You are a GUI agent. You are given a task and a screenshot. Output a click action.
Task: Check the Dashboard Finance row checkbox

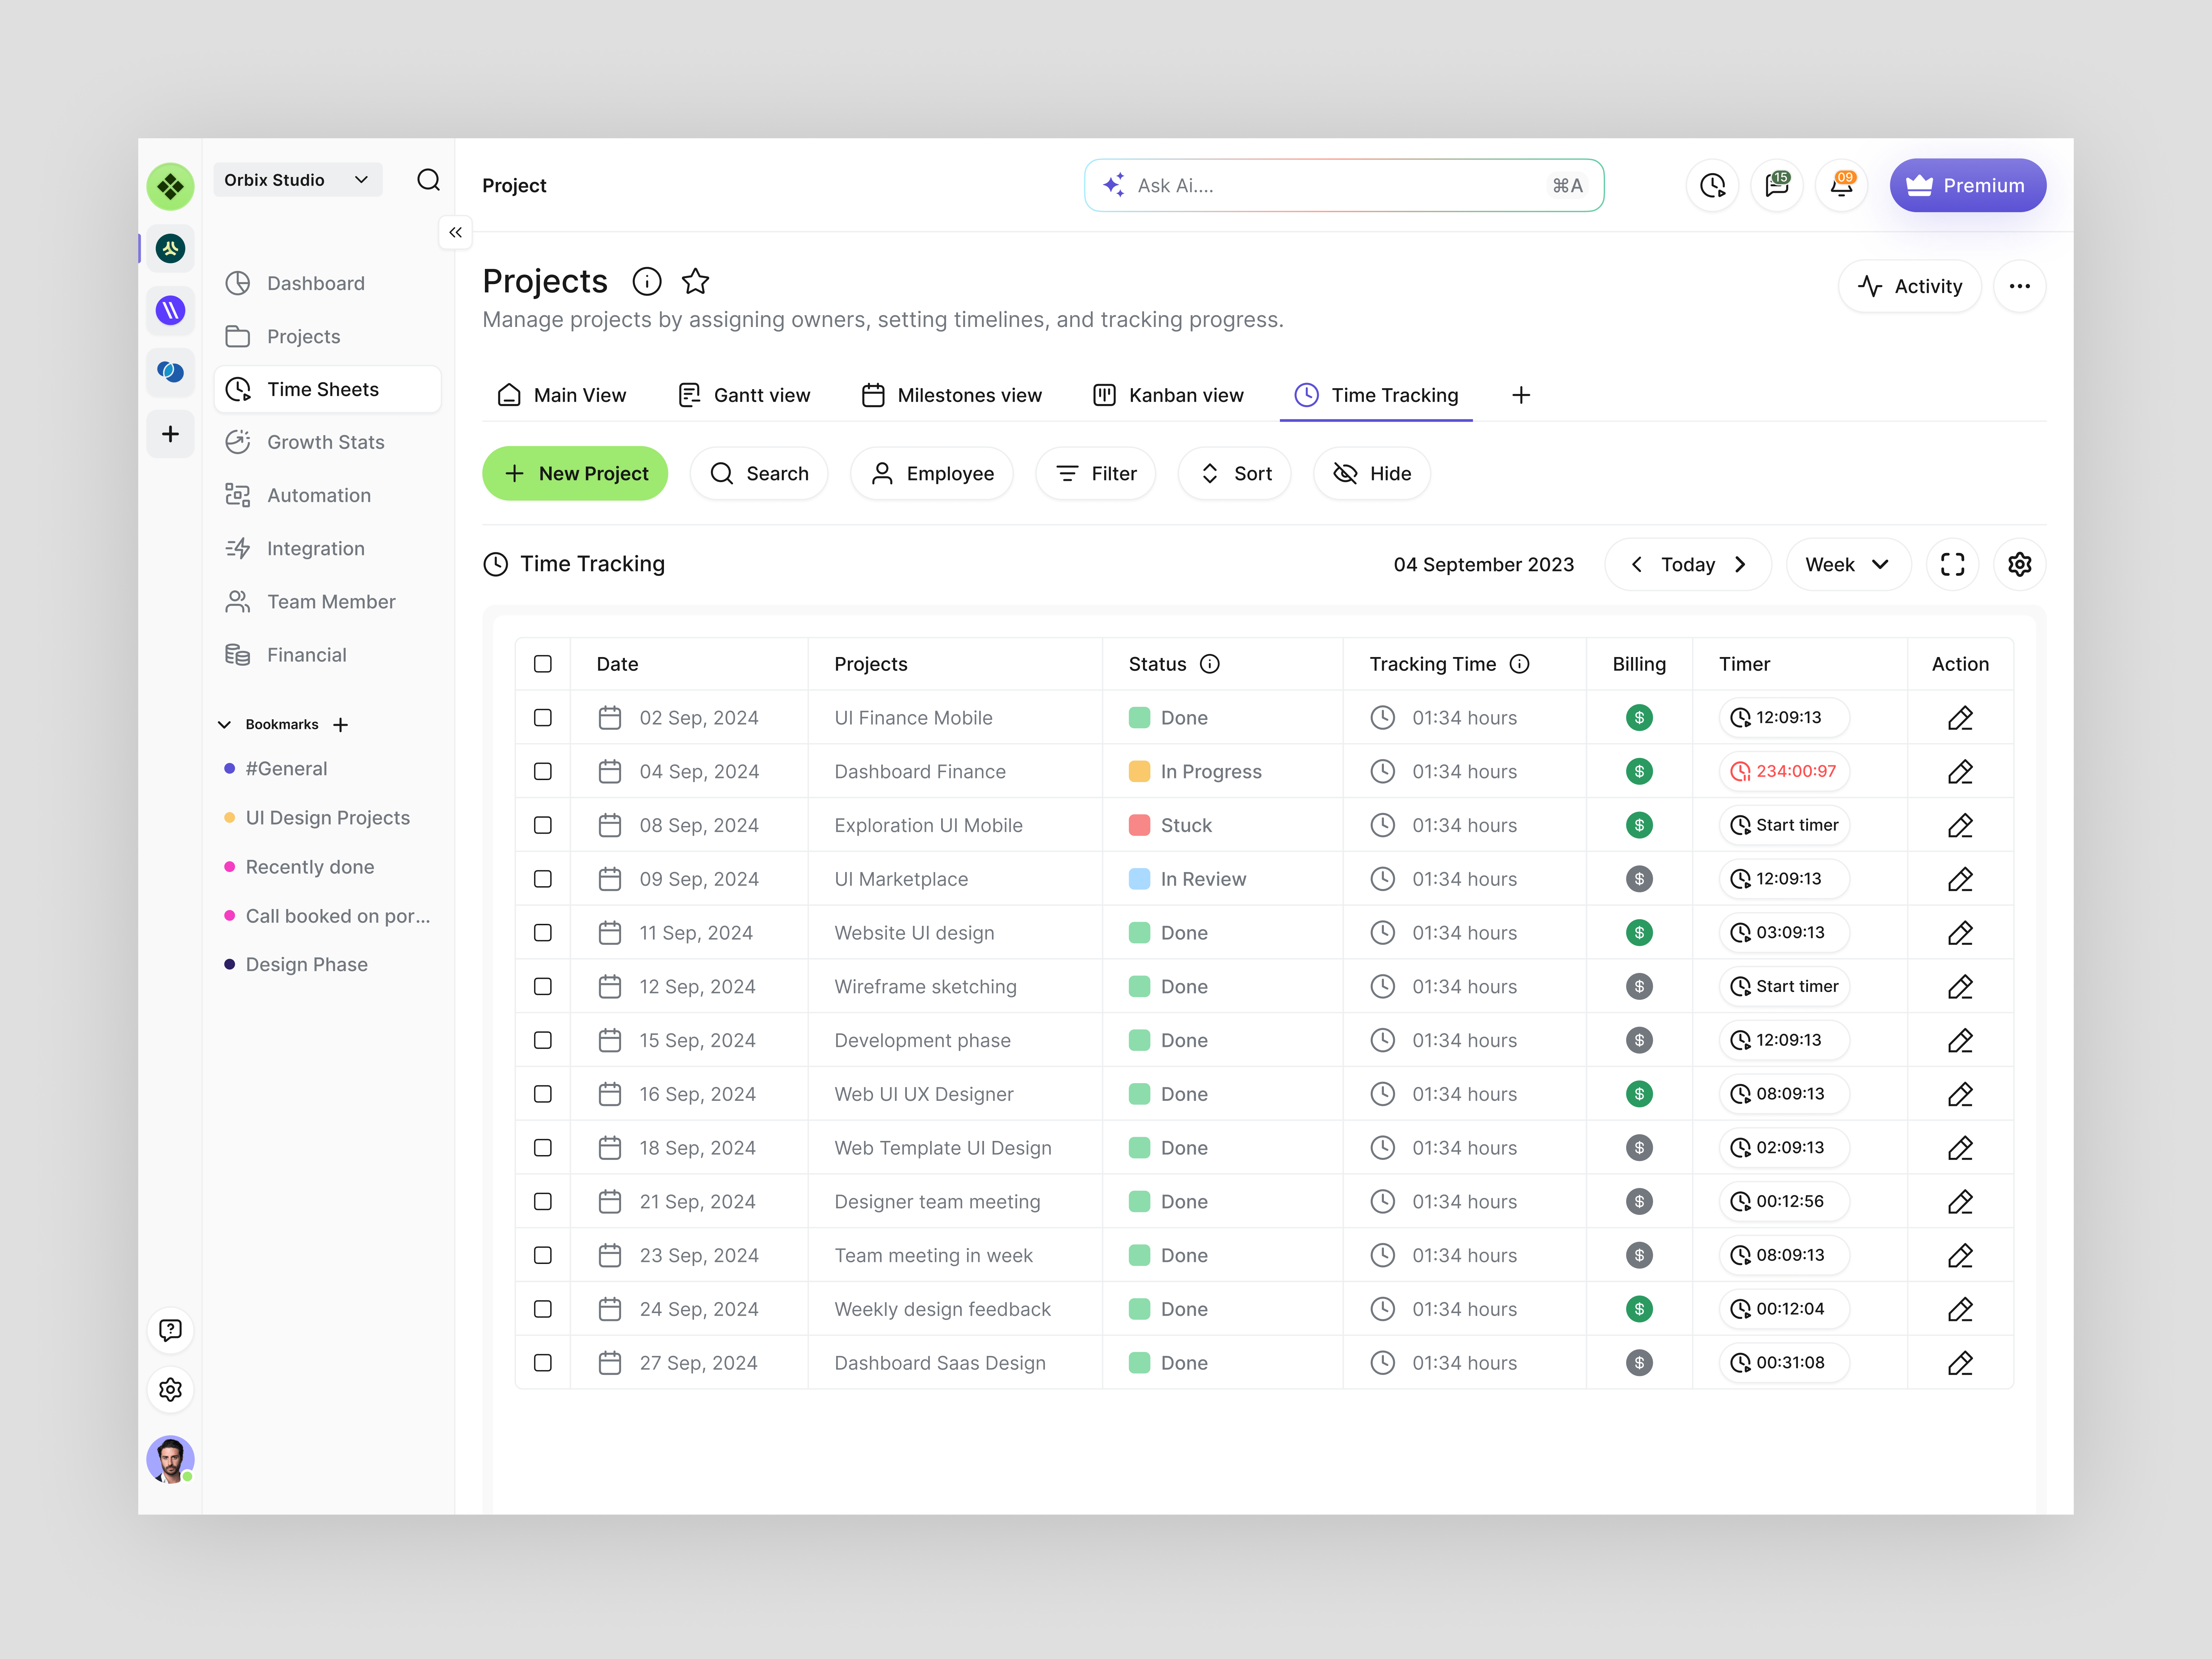coord(543,771)
